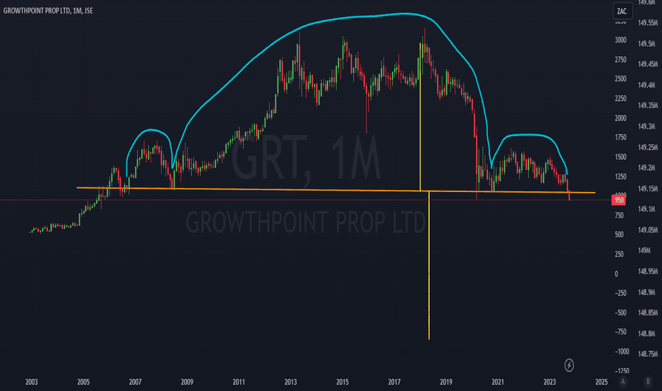This screenshot has width=662, height=391.
Task: Click 2023 on the time axis
Action: (549, 382)
